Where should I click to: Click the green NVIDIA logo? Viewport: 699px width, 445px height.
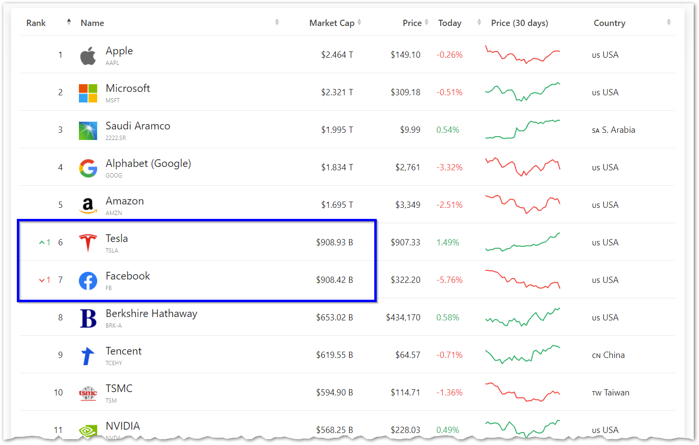tap(88, 431)
